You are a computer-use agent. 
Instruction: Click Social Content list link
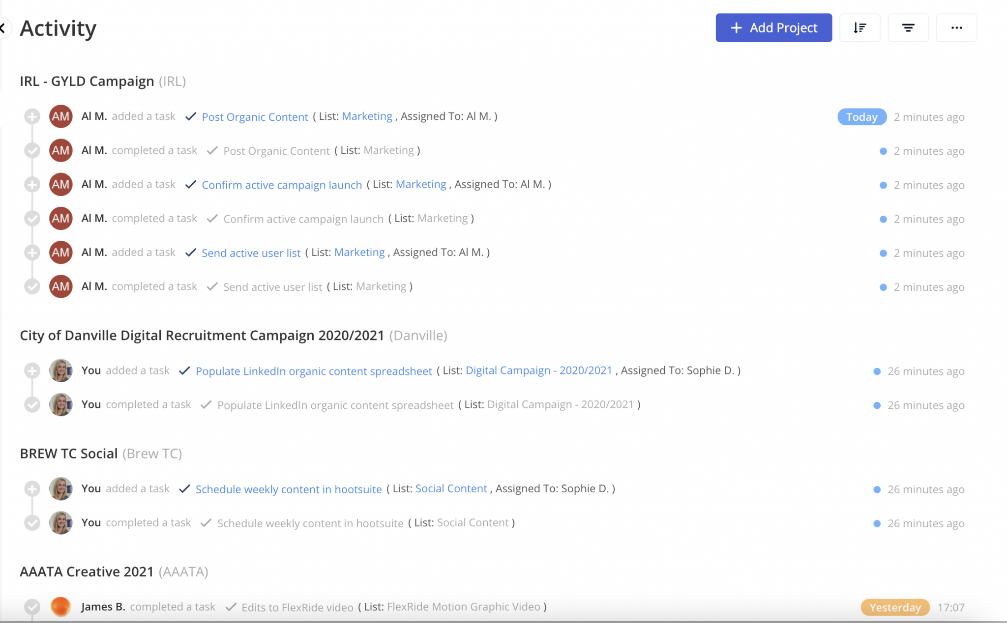point(451,489)
